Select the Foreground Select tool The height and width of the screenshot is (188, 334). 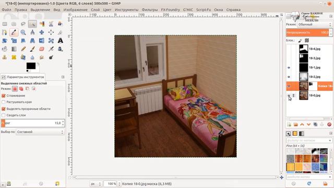[x=61, y=24]
